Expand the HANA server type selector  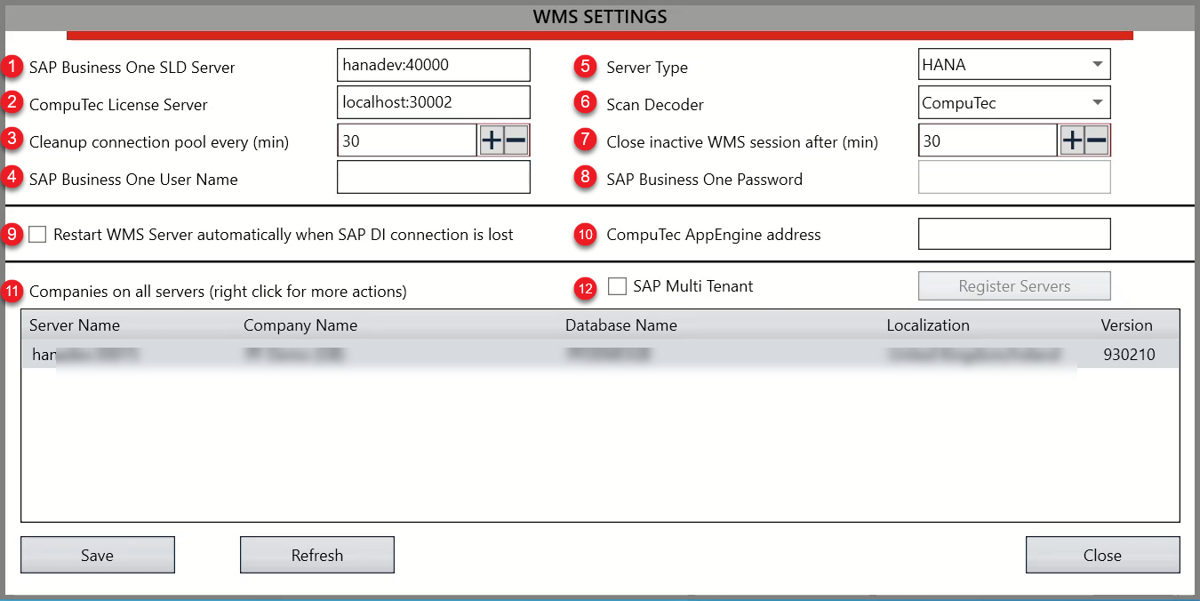point(1099,63)
